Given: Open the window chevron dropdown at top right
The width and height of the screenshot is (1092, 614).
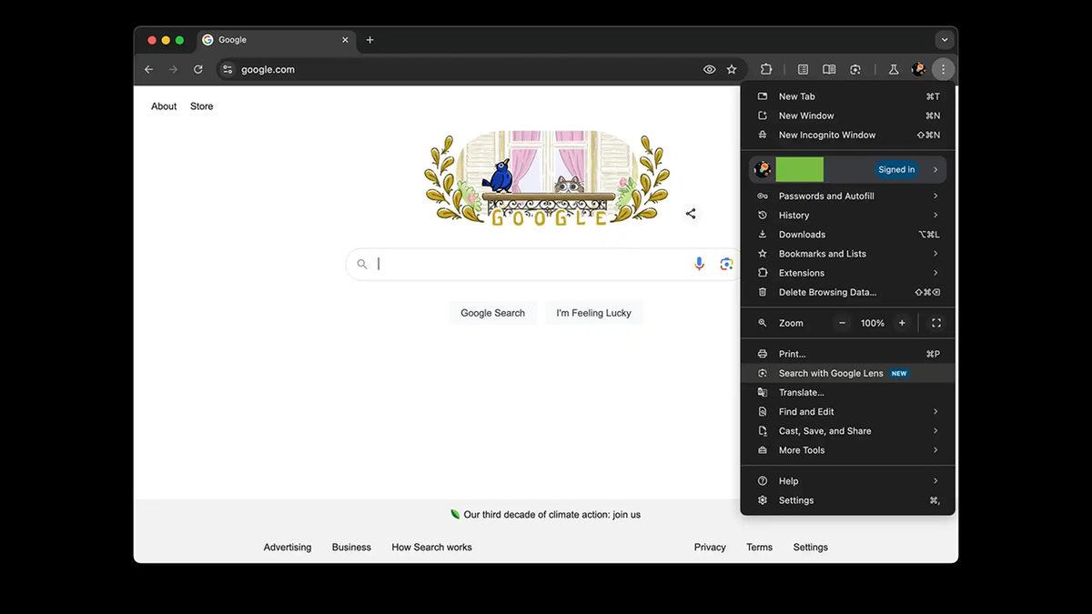Looking at the screenshot, I should click(945, 39).
